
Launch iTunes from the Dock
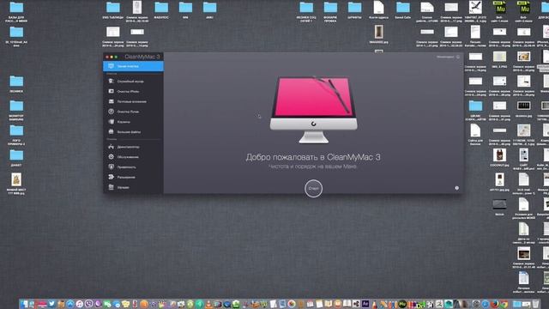[x=80, y=304]
